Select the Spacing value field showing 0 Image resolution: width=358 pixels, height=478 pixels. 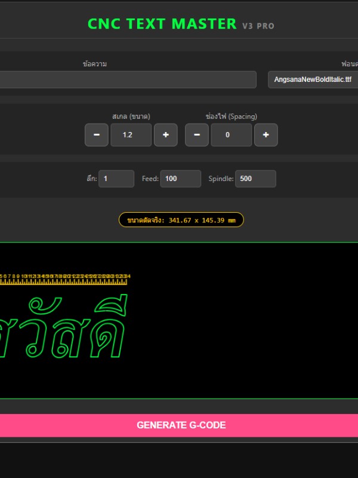231,135
